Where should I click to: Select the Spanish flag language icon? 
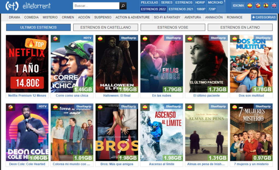tap(249, 5)
